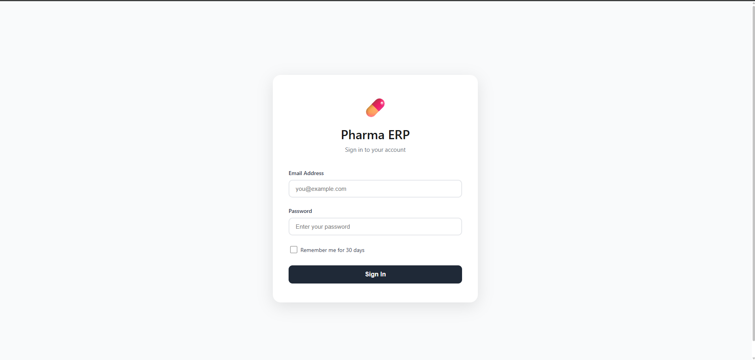Click the "Enter your password" placeholder text
This screenshot has height=360, width=755.
click(323, 227)
